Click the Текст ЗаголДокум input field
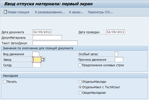Screen dimensions: 149x100 (x=55, y=43)
